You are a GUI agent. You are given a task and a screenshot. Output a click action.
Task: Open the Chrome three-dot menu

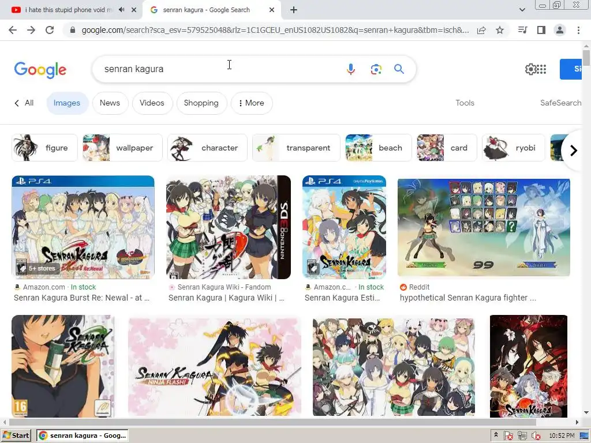(578, 30)
